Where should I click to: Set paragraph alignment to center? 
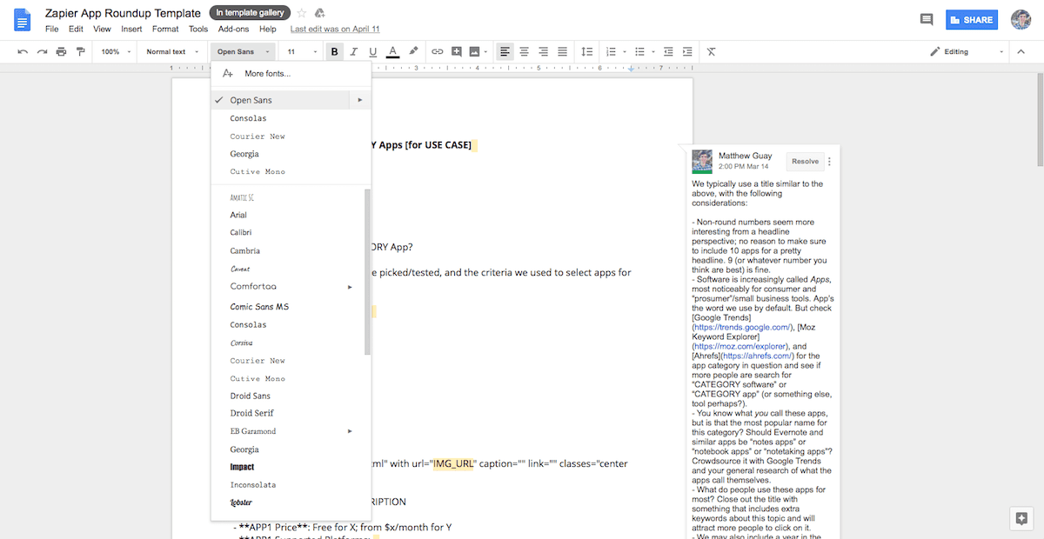coord(524,51)
